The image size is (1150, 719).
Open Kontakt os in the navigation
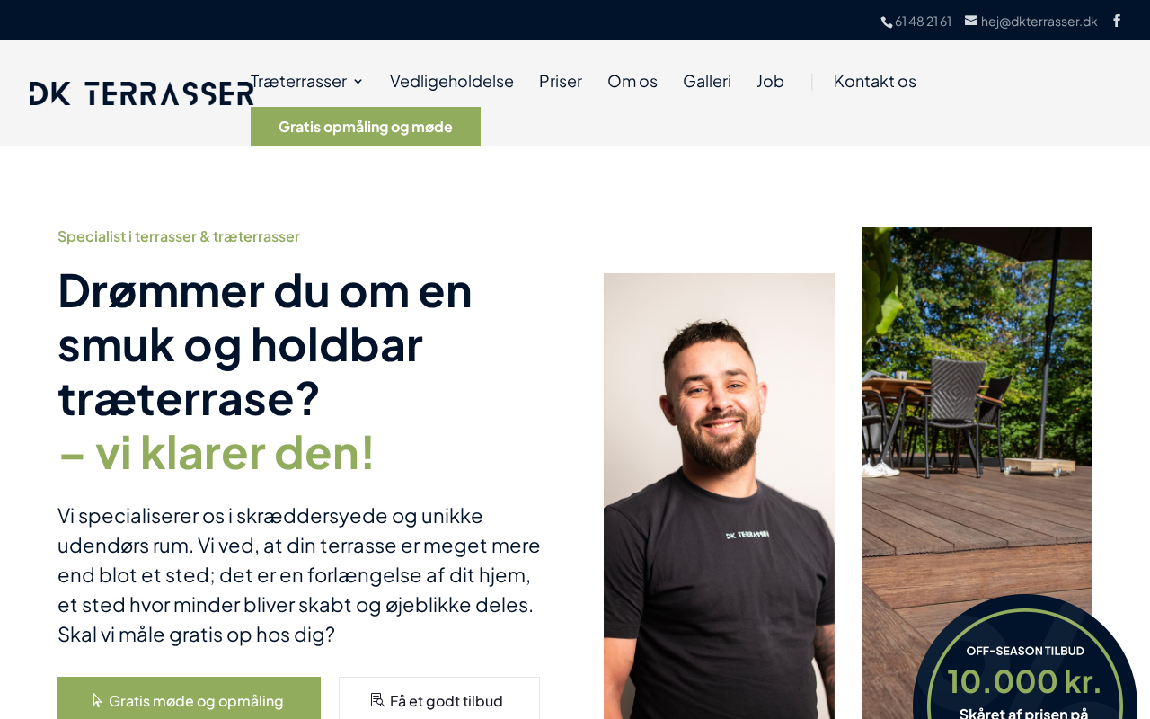(875, 81)
